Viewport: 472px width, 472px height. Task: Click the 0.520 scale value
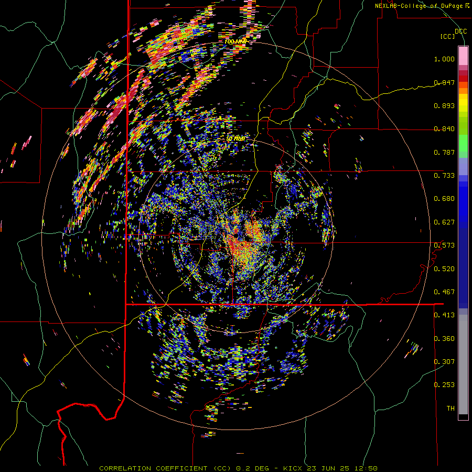tap(444, 269)
